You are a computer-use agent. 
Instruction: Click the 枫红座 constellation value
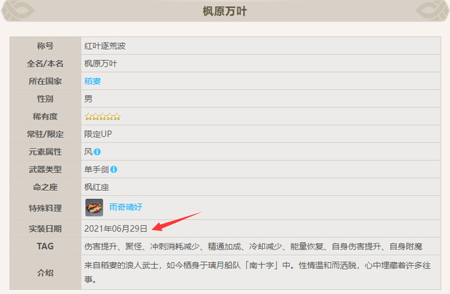pyautogui.click(x=96, y=187)
